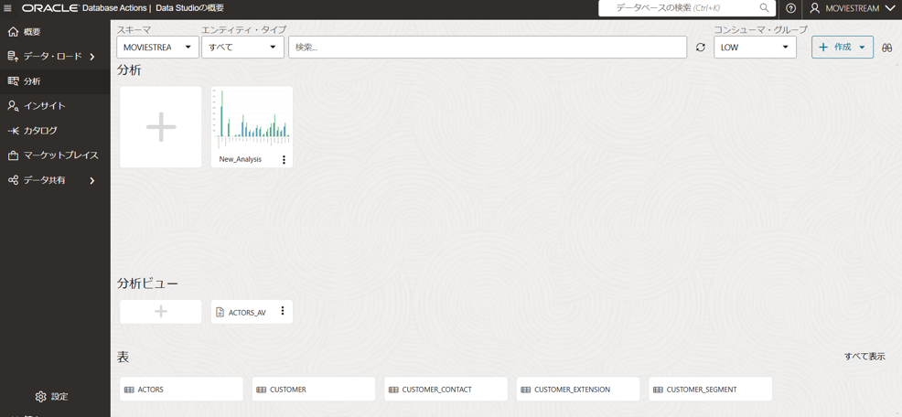The height and width of the screenshot is (417, 902).
Task: Click the binoculars tour icon
Action: pyautogui.click(x=886, y=48)
